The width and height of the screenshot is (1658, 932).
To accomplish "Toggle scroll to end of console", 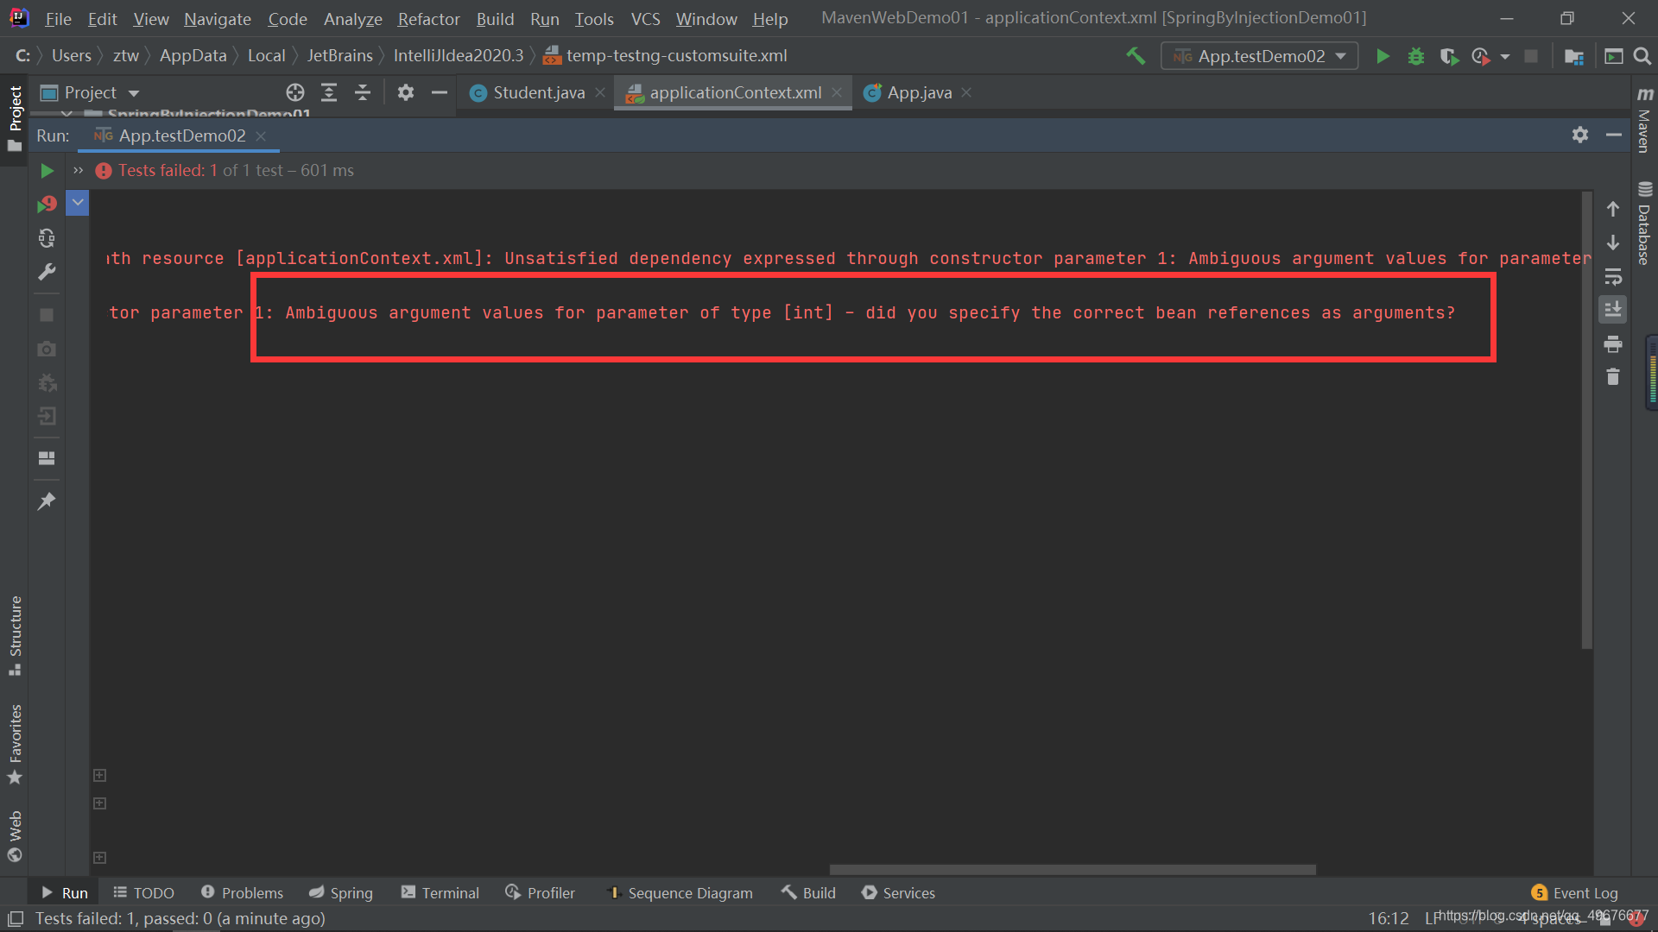I will coord(1612,310).
